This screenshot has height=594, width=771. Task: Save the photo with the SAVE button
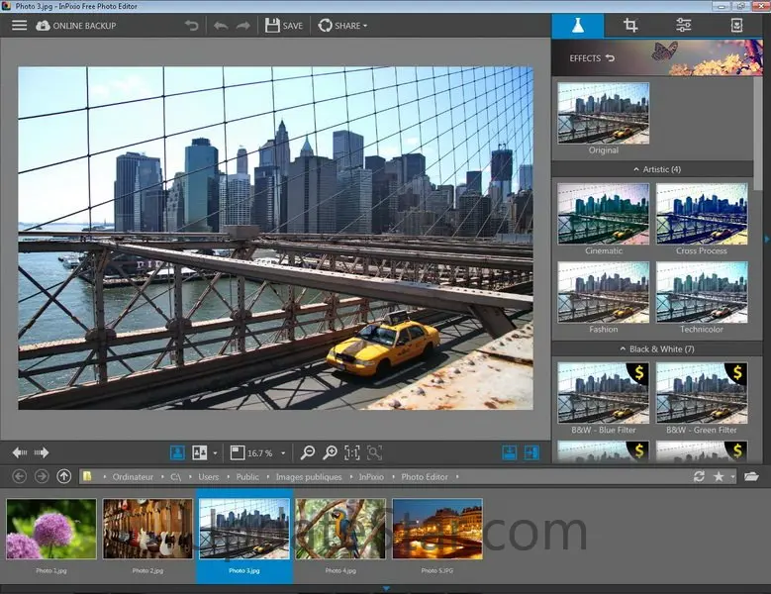(284, 26)
